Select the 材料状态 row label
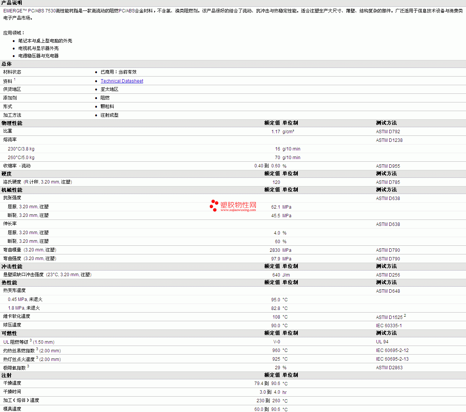 [x=12, y=72]
